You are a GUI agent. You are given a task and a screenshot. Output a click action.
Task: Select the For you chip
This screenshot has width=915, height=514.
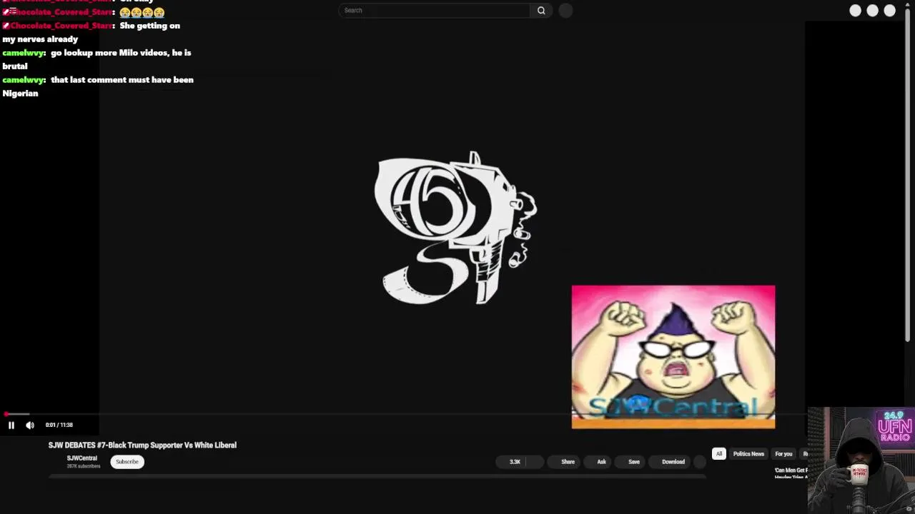point(783,454)
